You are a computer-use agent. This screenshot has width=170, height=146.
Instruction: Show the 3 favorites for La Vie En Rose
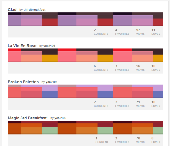(x=122, y=68)
